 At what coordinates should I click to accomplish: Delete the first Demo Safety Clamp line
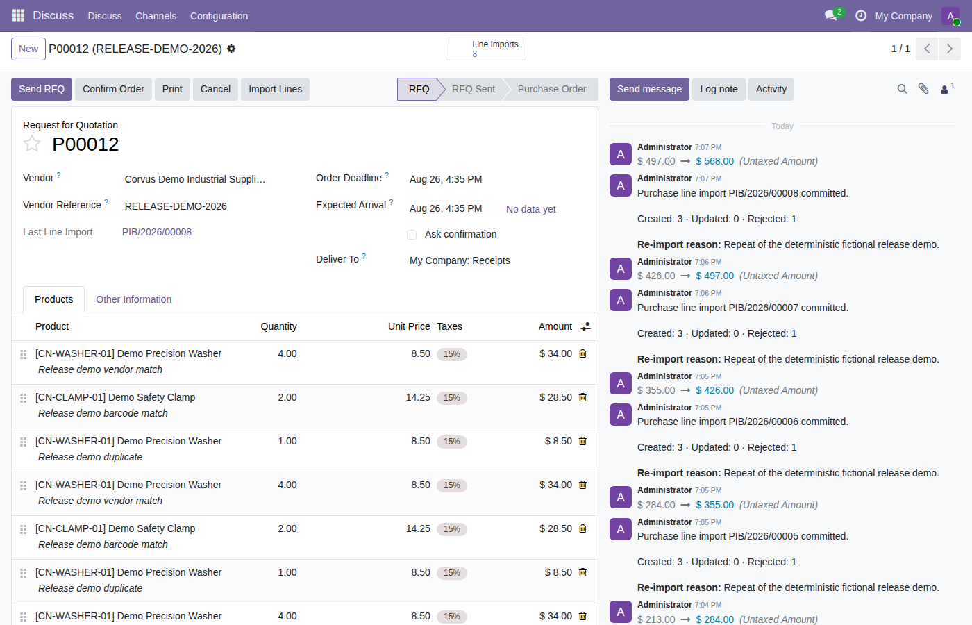[x=583, y=397]
